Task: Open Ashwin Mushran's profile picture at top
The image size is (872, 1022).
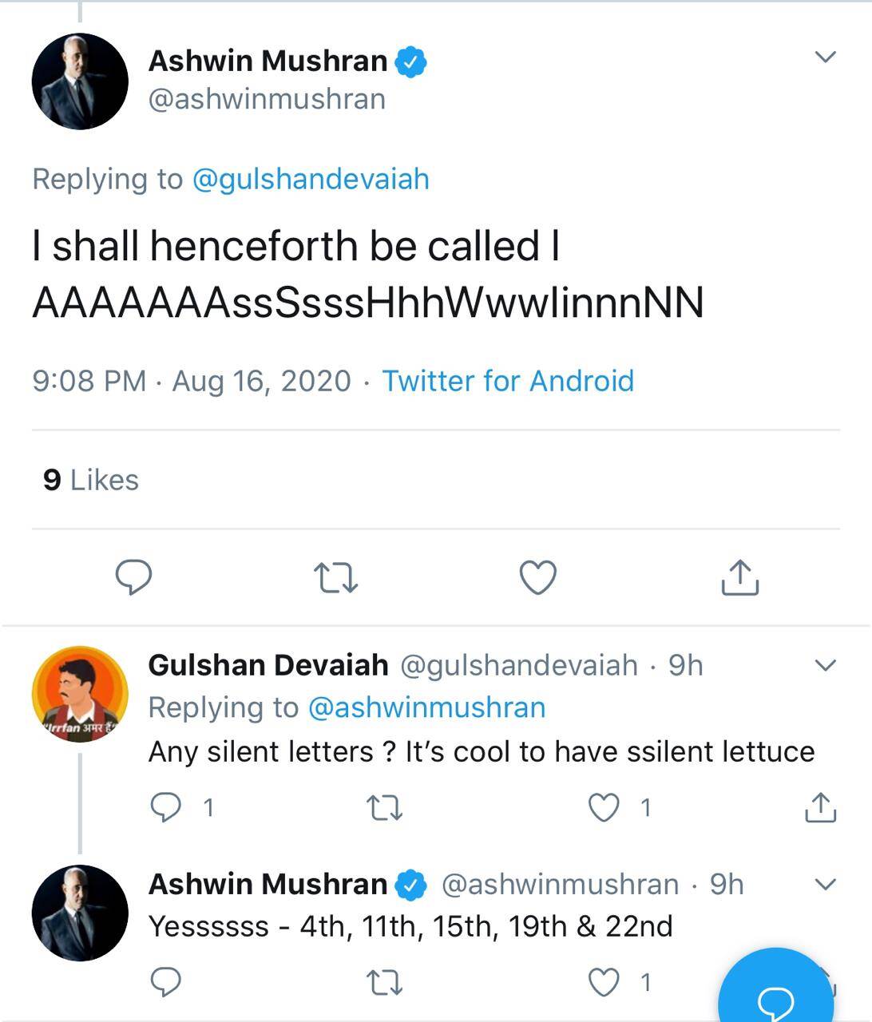Action: click(80, 81)
